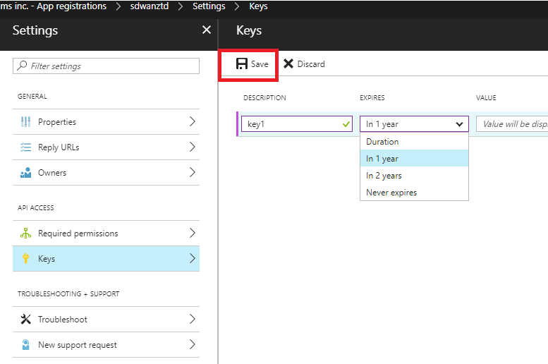The width and height of the screenshot is (548, 364).
Task: Click the key1 description field
Action: pyautogui.click(x=297, y=123)
